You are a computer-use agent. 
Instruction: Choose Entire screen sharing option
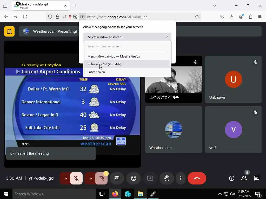click(127, 72)
